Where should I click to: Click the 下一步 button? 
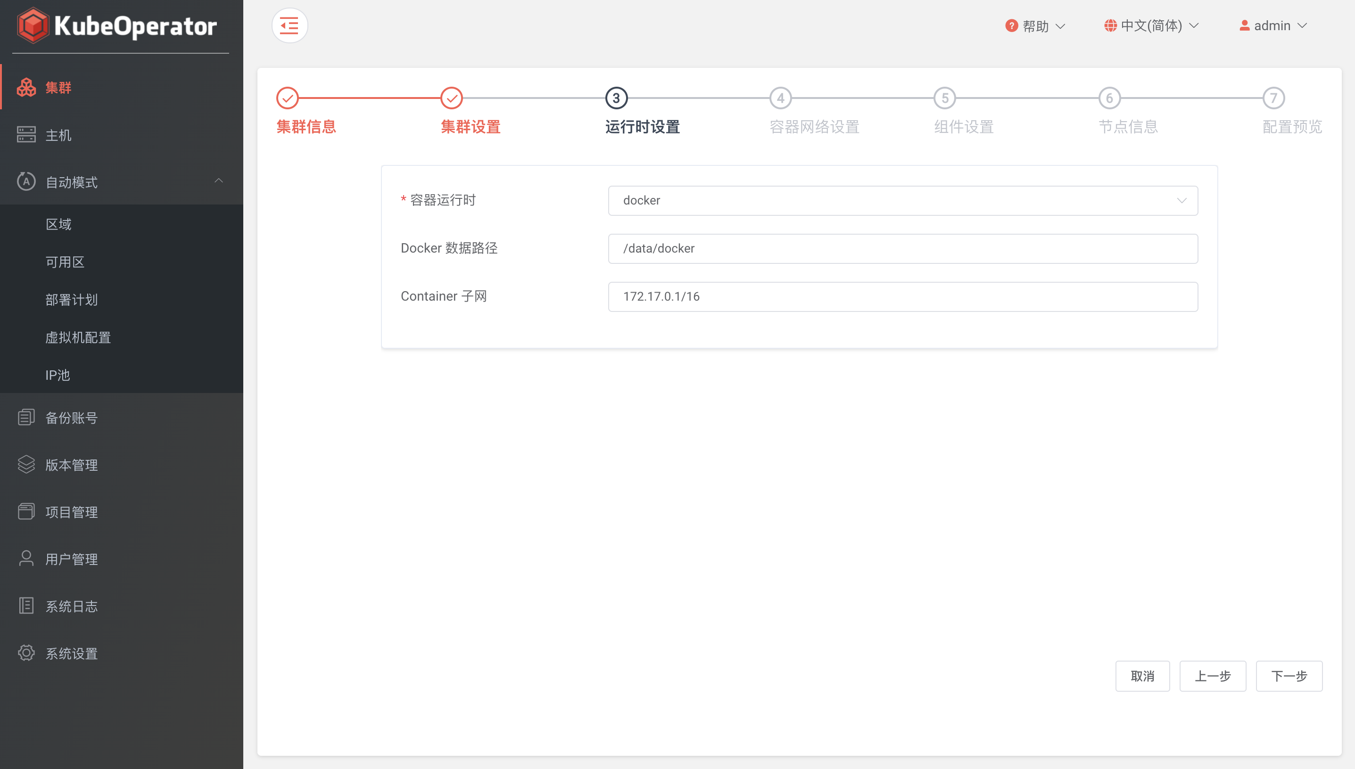pyautogui.click(x=1289, y=676)
